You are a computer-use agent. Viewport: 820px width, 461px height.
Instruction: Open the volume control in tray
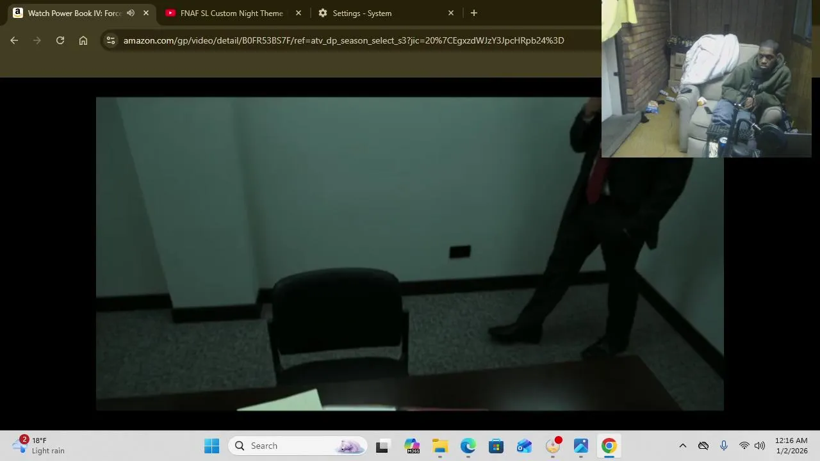(760, 446)
